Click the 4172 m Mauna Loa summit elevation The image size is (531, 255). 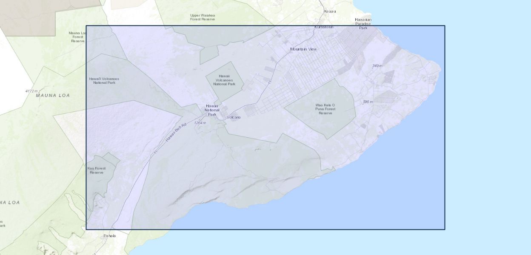31,91
